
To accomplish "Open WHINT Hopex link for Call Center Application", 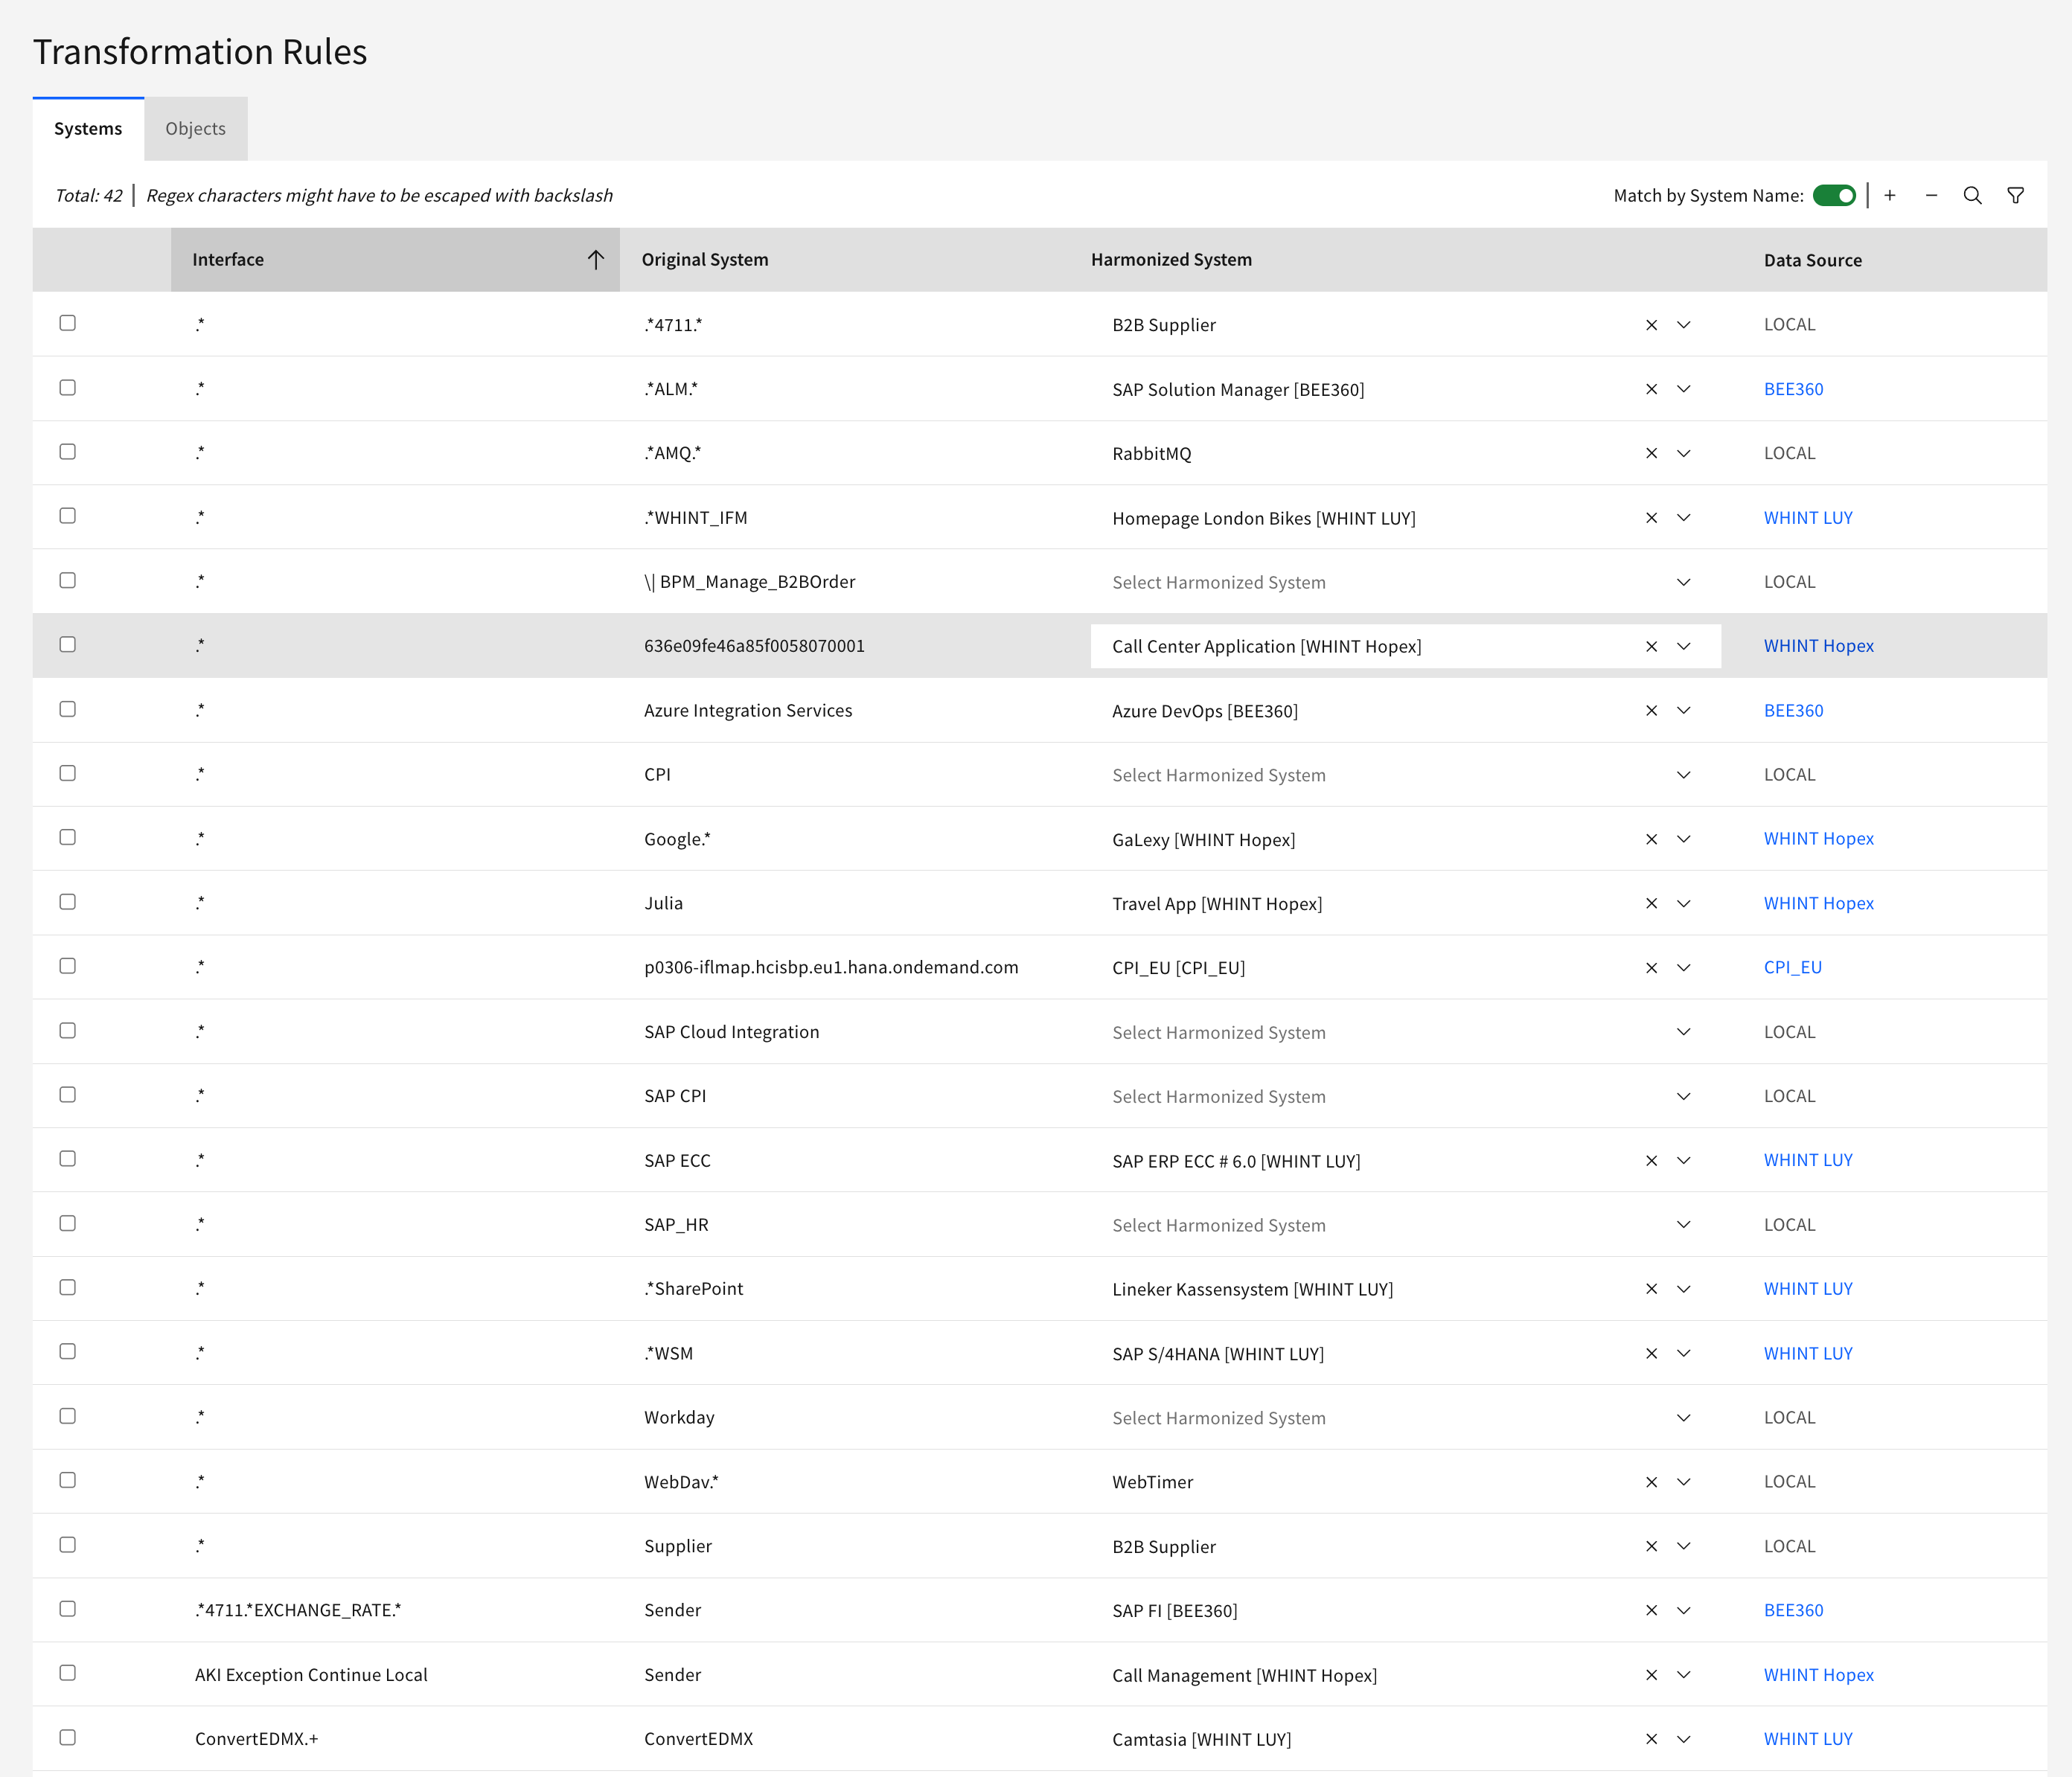I will tap(1819, 646).
